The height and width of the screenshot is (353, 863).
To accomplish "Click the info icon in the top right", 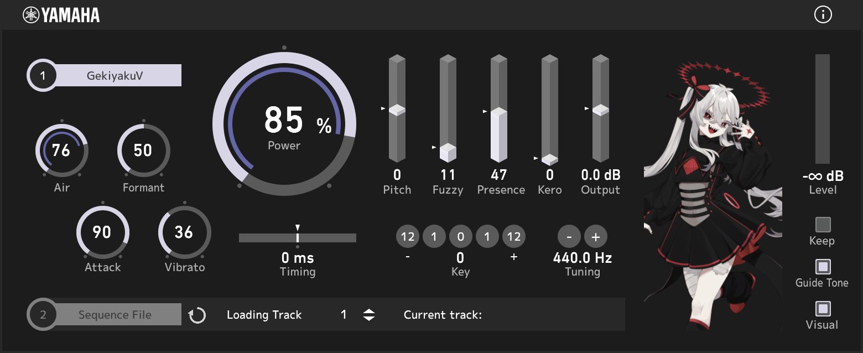I will tap(823, 14).
